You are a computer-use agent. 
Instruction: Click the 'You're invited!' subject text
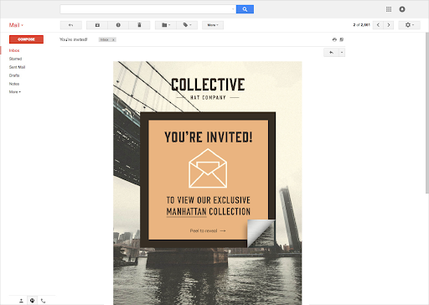point(74,39)
